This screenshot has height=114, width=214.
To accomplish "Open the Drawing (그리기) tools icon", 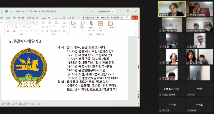I will click(x=74, y=23).
